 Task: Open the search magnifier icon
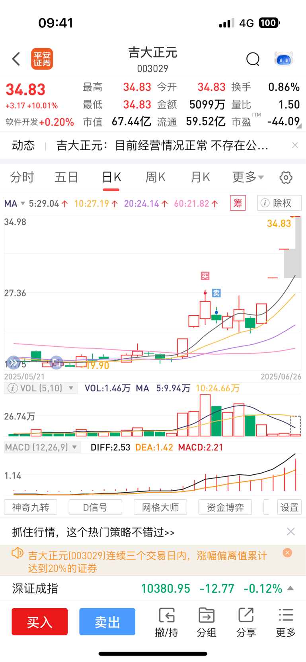[253, 59]
